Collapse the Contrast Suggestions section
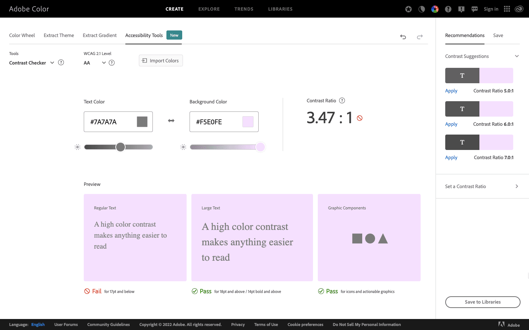 pyautogui.click(x=517, y=56)
